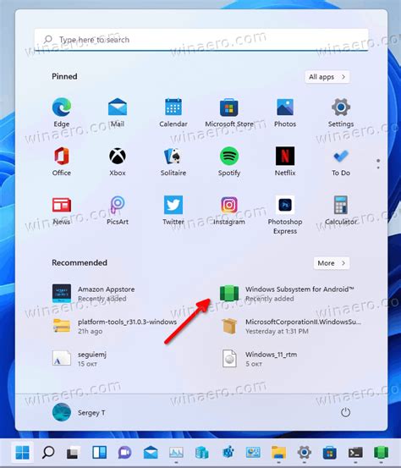Click the Start button on taskbar
The image size is (401, 468).
(x=22, y=453)
